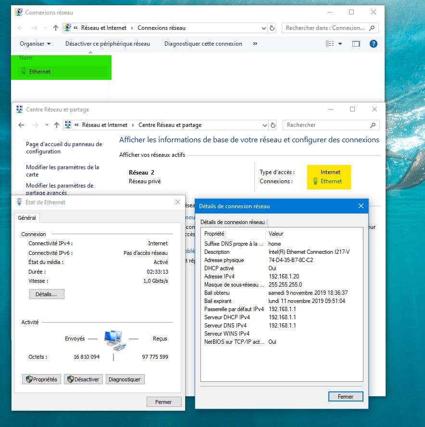425x427 pixels.
Task: Refresh Centre Réseau et partage window
Action: tap(273, 125)
